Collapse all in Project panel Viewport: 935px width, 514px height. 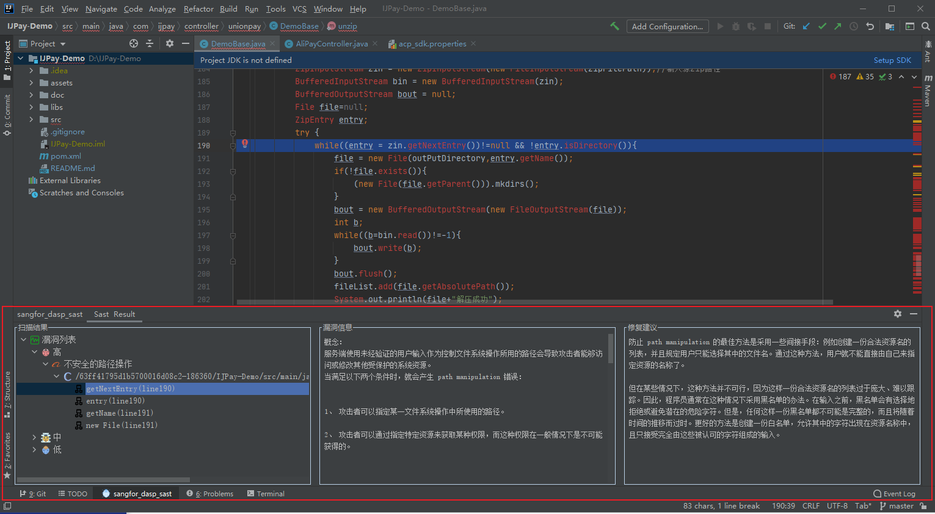click(150, 43)
